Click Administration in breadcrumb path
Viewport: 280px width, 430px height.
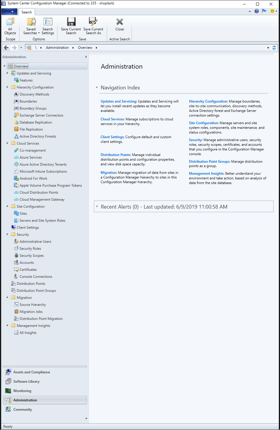point(57,48)
